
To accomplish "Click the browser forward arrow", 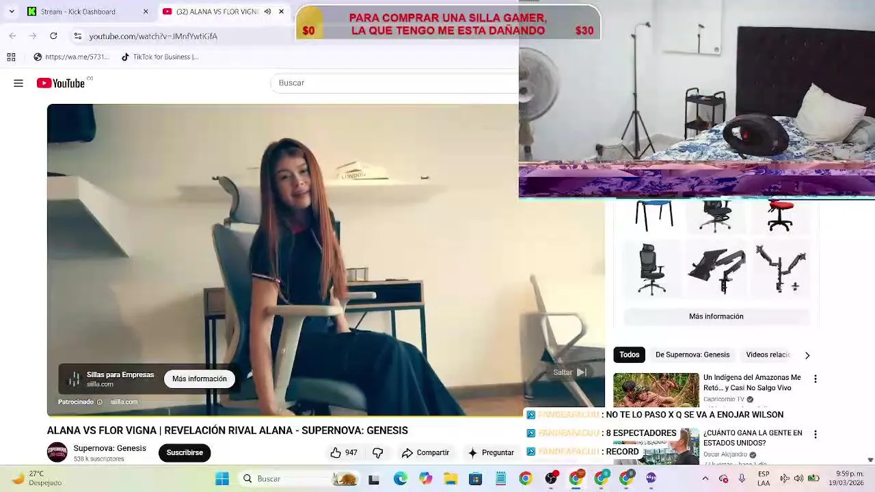I will point(33,36).
